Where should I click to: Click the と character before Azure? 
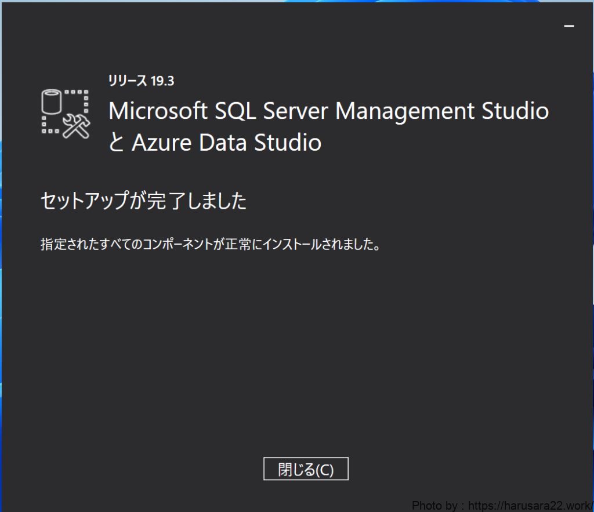coord(117,143)
